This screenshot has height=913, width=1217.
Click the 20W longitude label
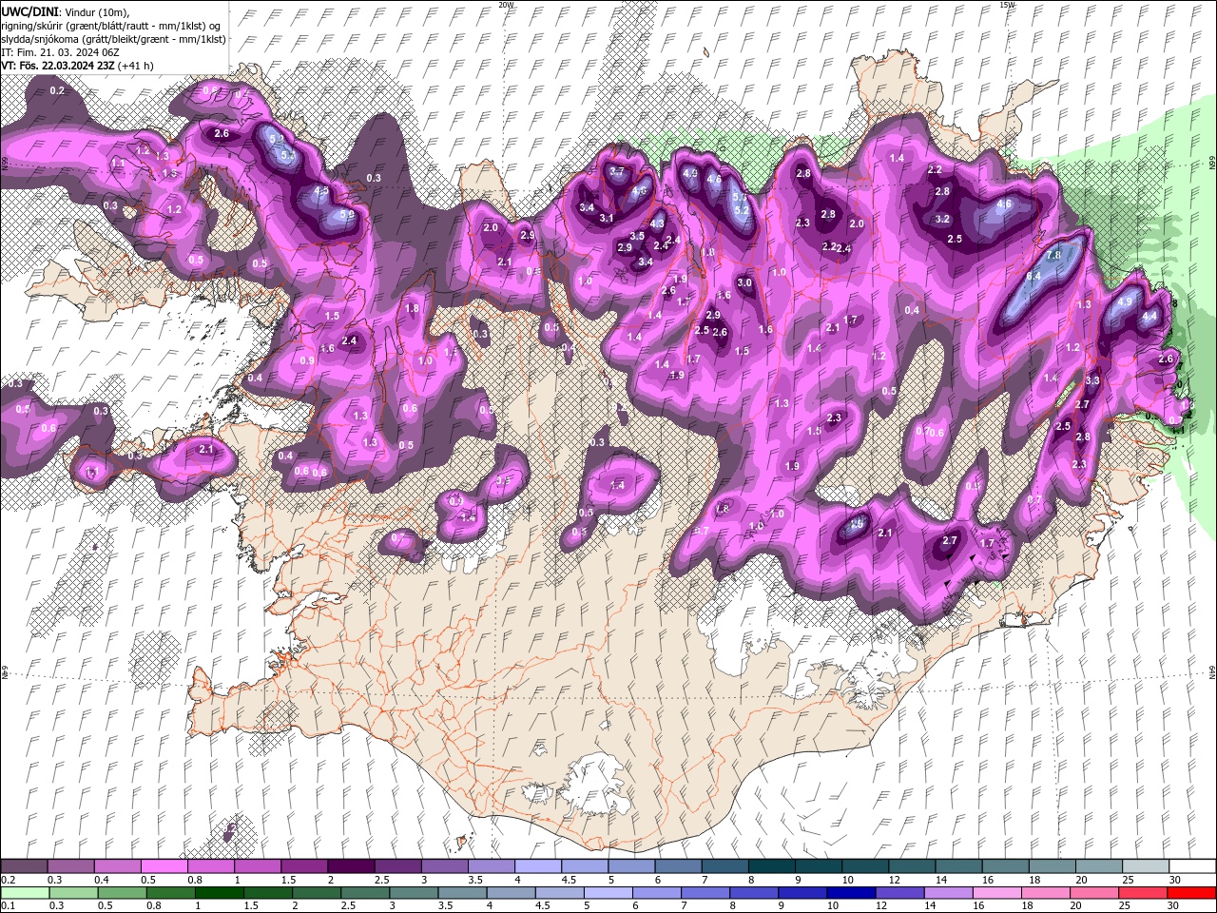tap(506, 5)
